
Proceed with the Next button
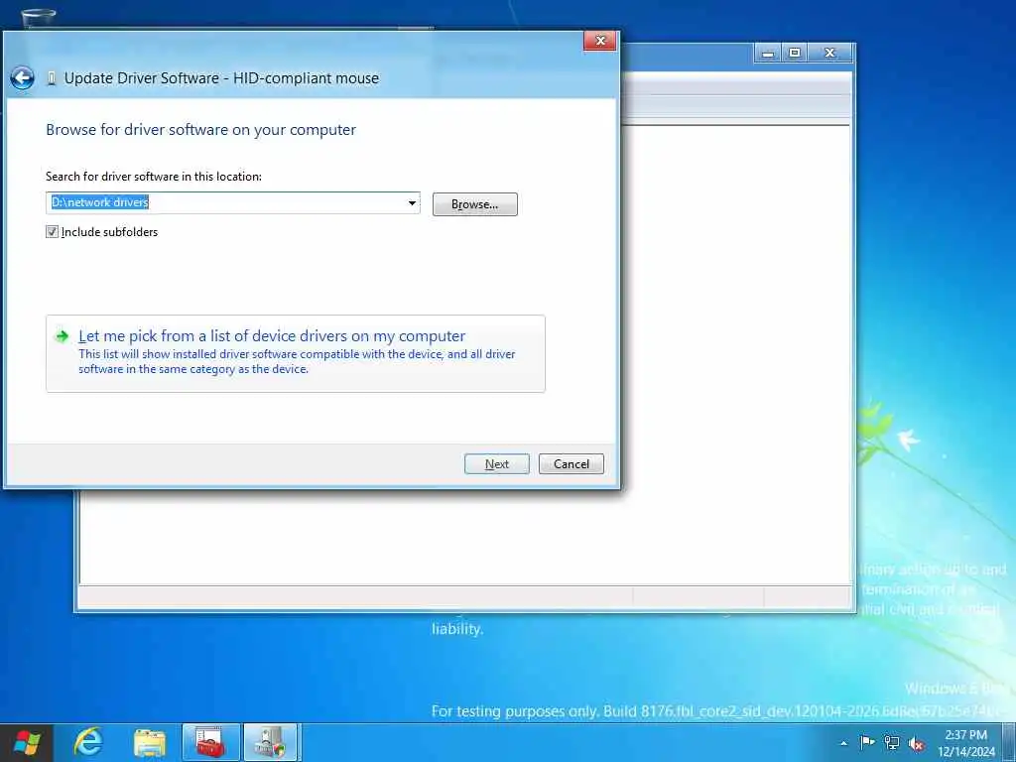pyautogui.click(x=497, y=464)
